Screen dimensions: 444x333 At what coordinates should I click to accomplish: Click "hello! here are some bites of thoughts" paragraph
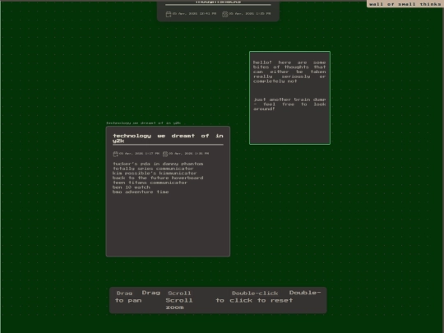(x=289, y=72)
